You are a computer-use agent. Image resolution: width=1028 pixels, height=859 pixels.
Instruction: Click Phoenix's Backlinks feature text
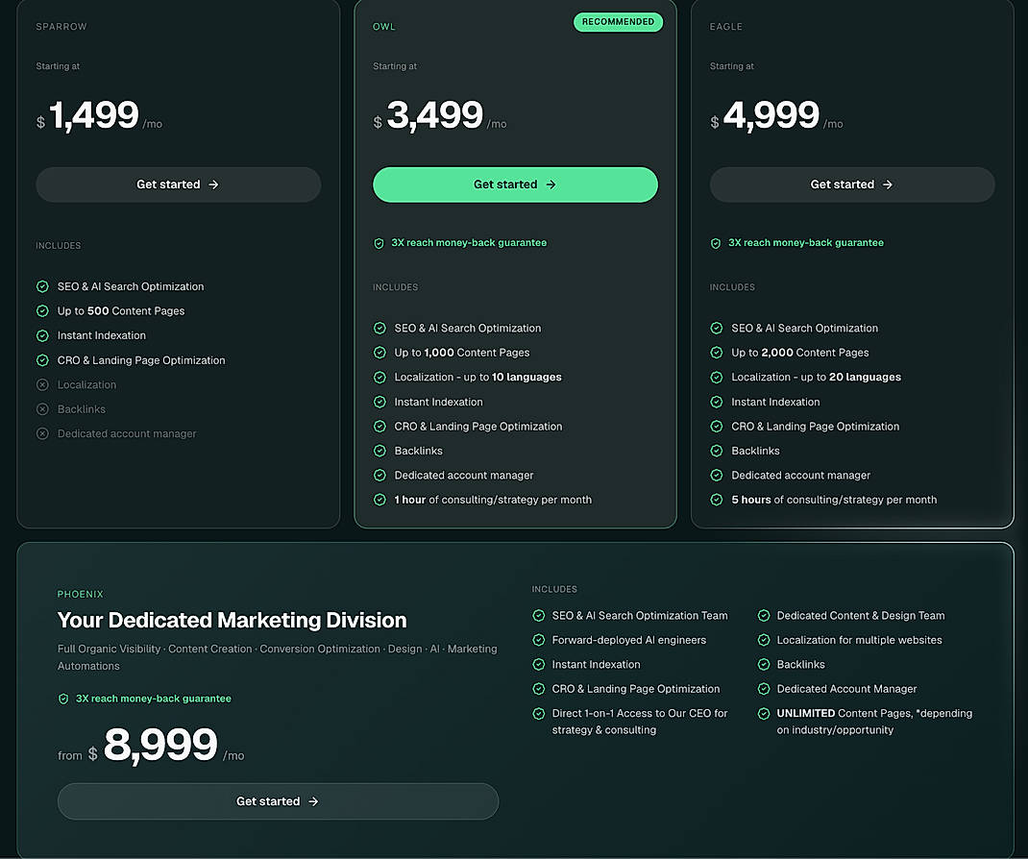(800, 664)
